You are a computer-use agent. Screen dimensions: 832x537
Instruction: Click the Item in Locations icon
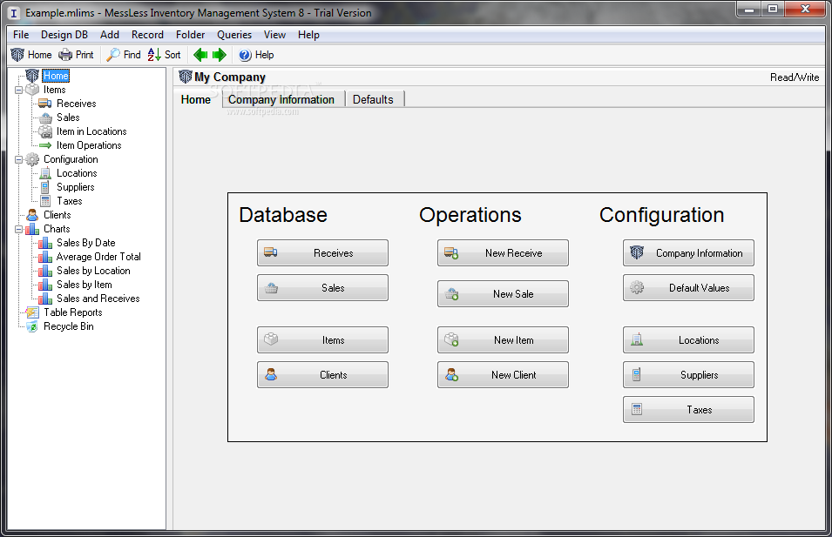point(45,131)
